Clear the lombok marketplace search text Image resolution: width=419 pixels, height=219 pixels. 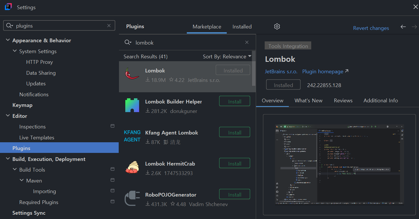247,42
